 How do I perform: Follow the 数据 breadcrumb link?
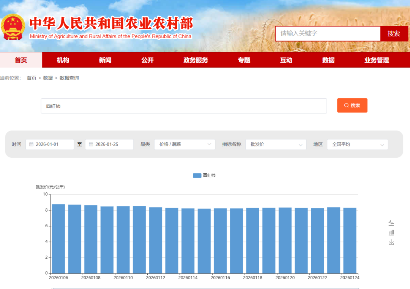click(x=48, y=78)
